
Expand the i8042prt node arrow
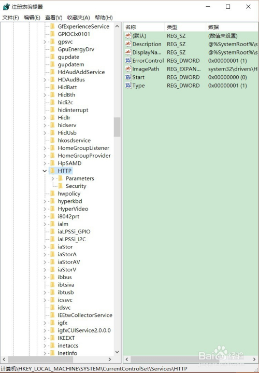(45, 216)
